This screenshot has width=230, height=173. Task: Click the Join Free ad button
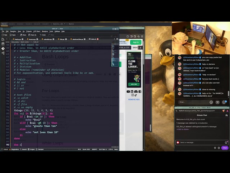(x=134, y=84)
